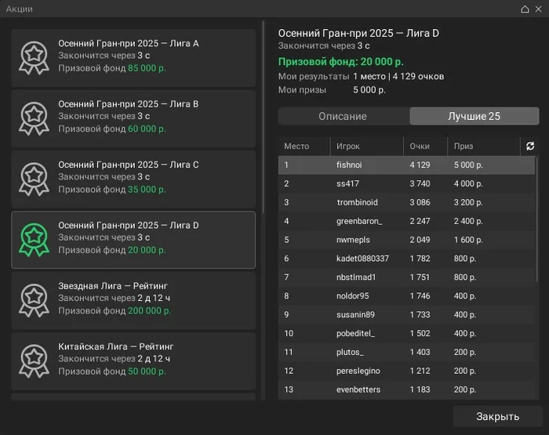Click the promotions list vertical scrollbar
Screen dimensions: 549x435
tap(263, 118)
